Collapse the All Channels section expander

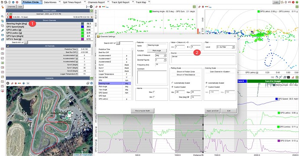click(x=8, y=46)
